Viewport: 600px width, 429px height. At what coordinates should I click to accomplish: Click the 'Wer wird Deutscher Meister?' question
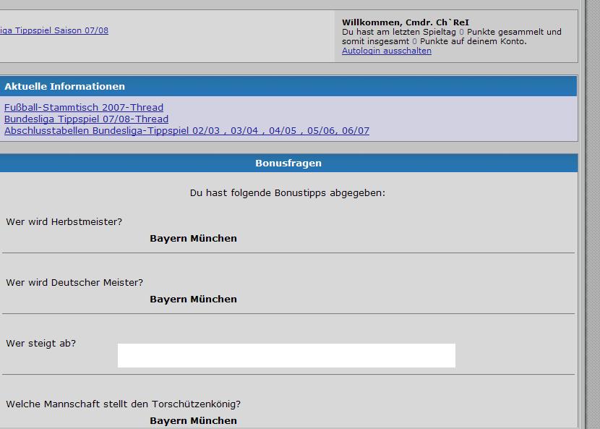(74, 282)
